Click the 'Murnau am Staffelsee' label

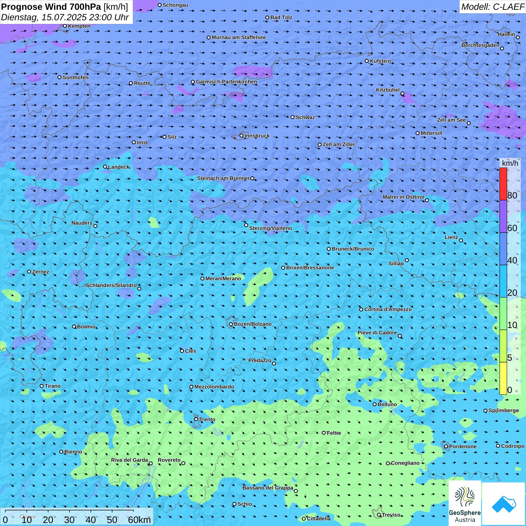(239, 37)
